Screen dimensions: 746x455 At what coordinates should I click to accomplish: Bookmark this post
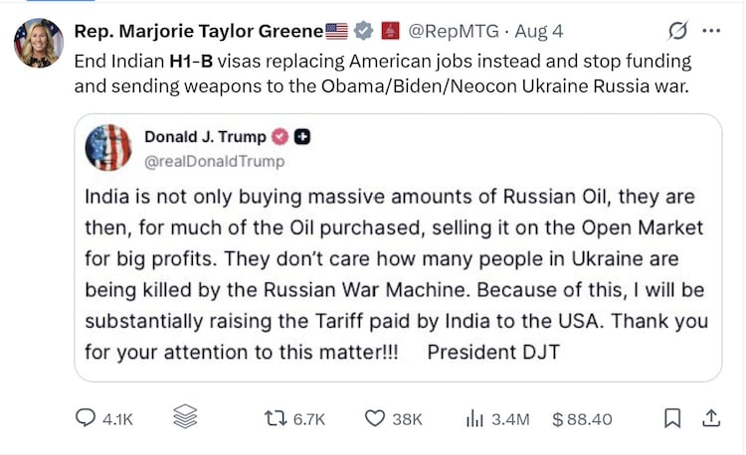pyautogui.click(x=672, y=418)
